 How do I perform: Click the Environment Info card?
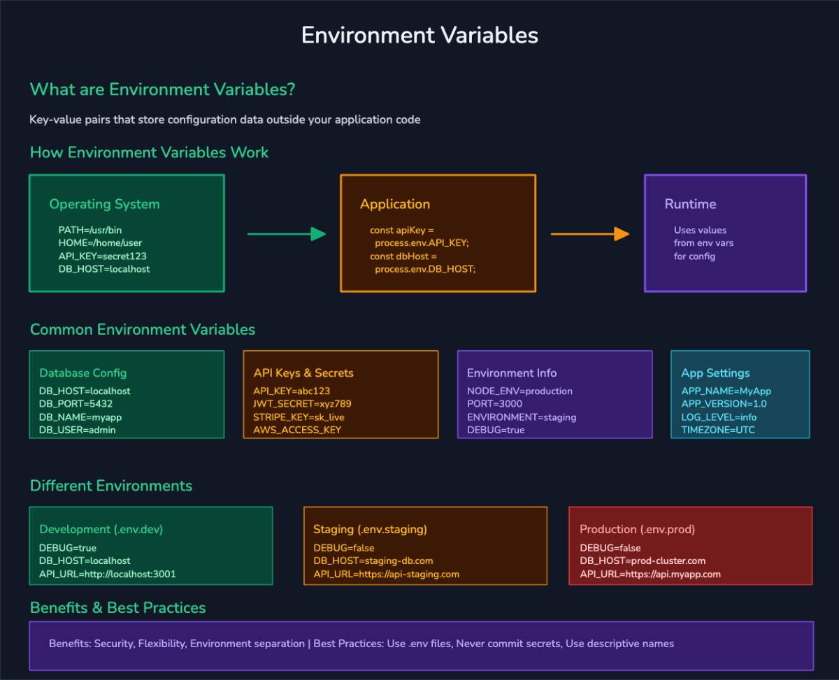coord(554,394)
